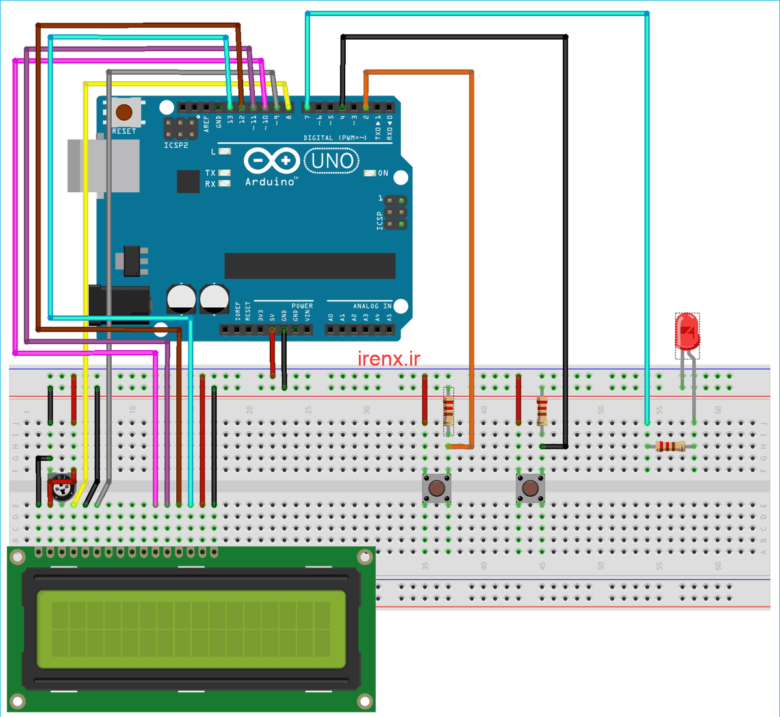Image resolution: width=780 pixels, height=717 pixels.
Task: Select the resistor above the left push button
Action: (448, 410)
